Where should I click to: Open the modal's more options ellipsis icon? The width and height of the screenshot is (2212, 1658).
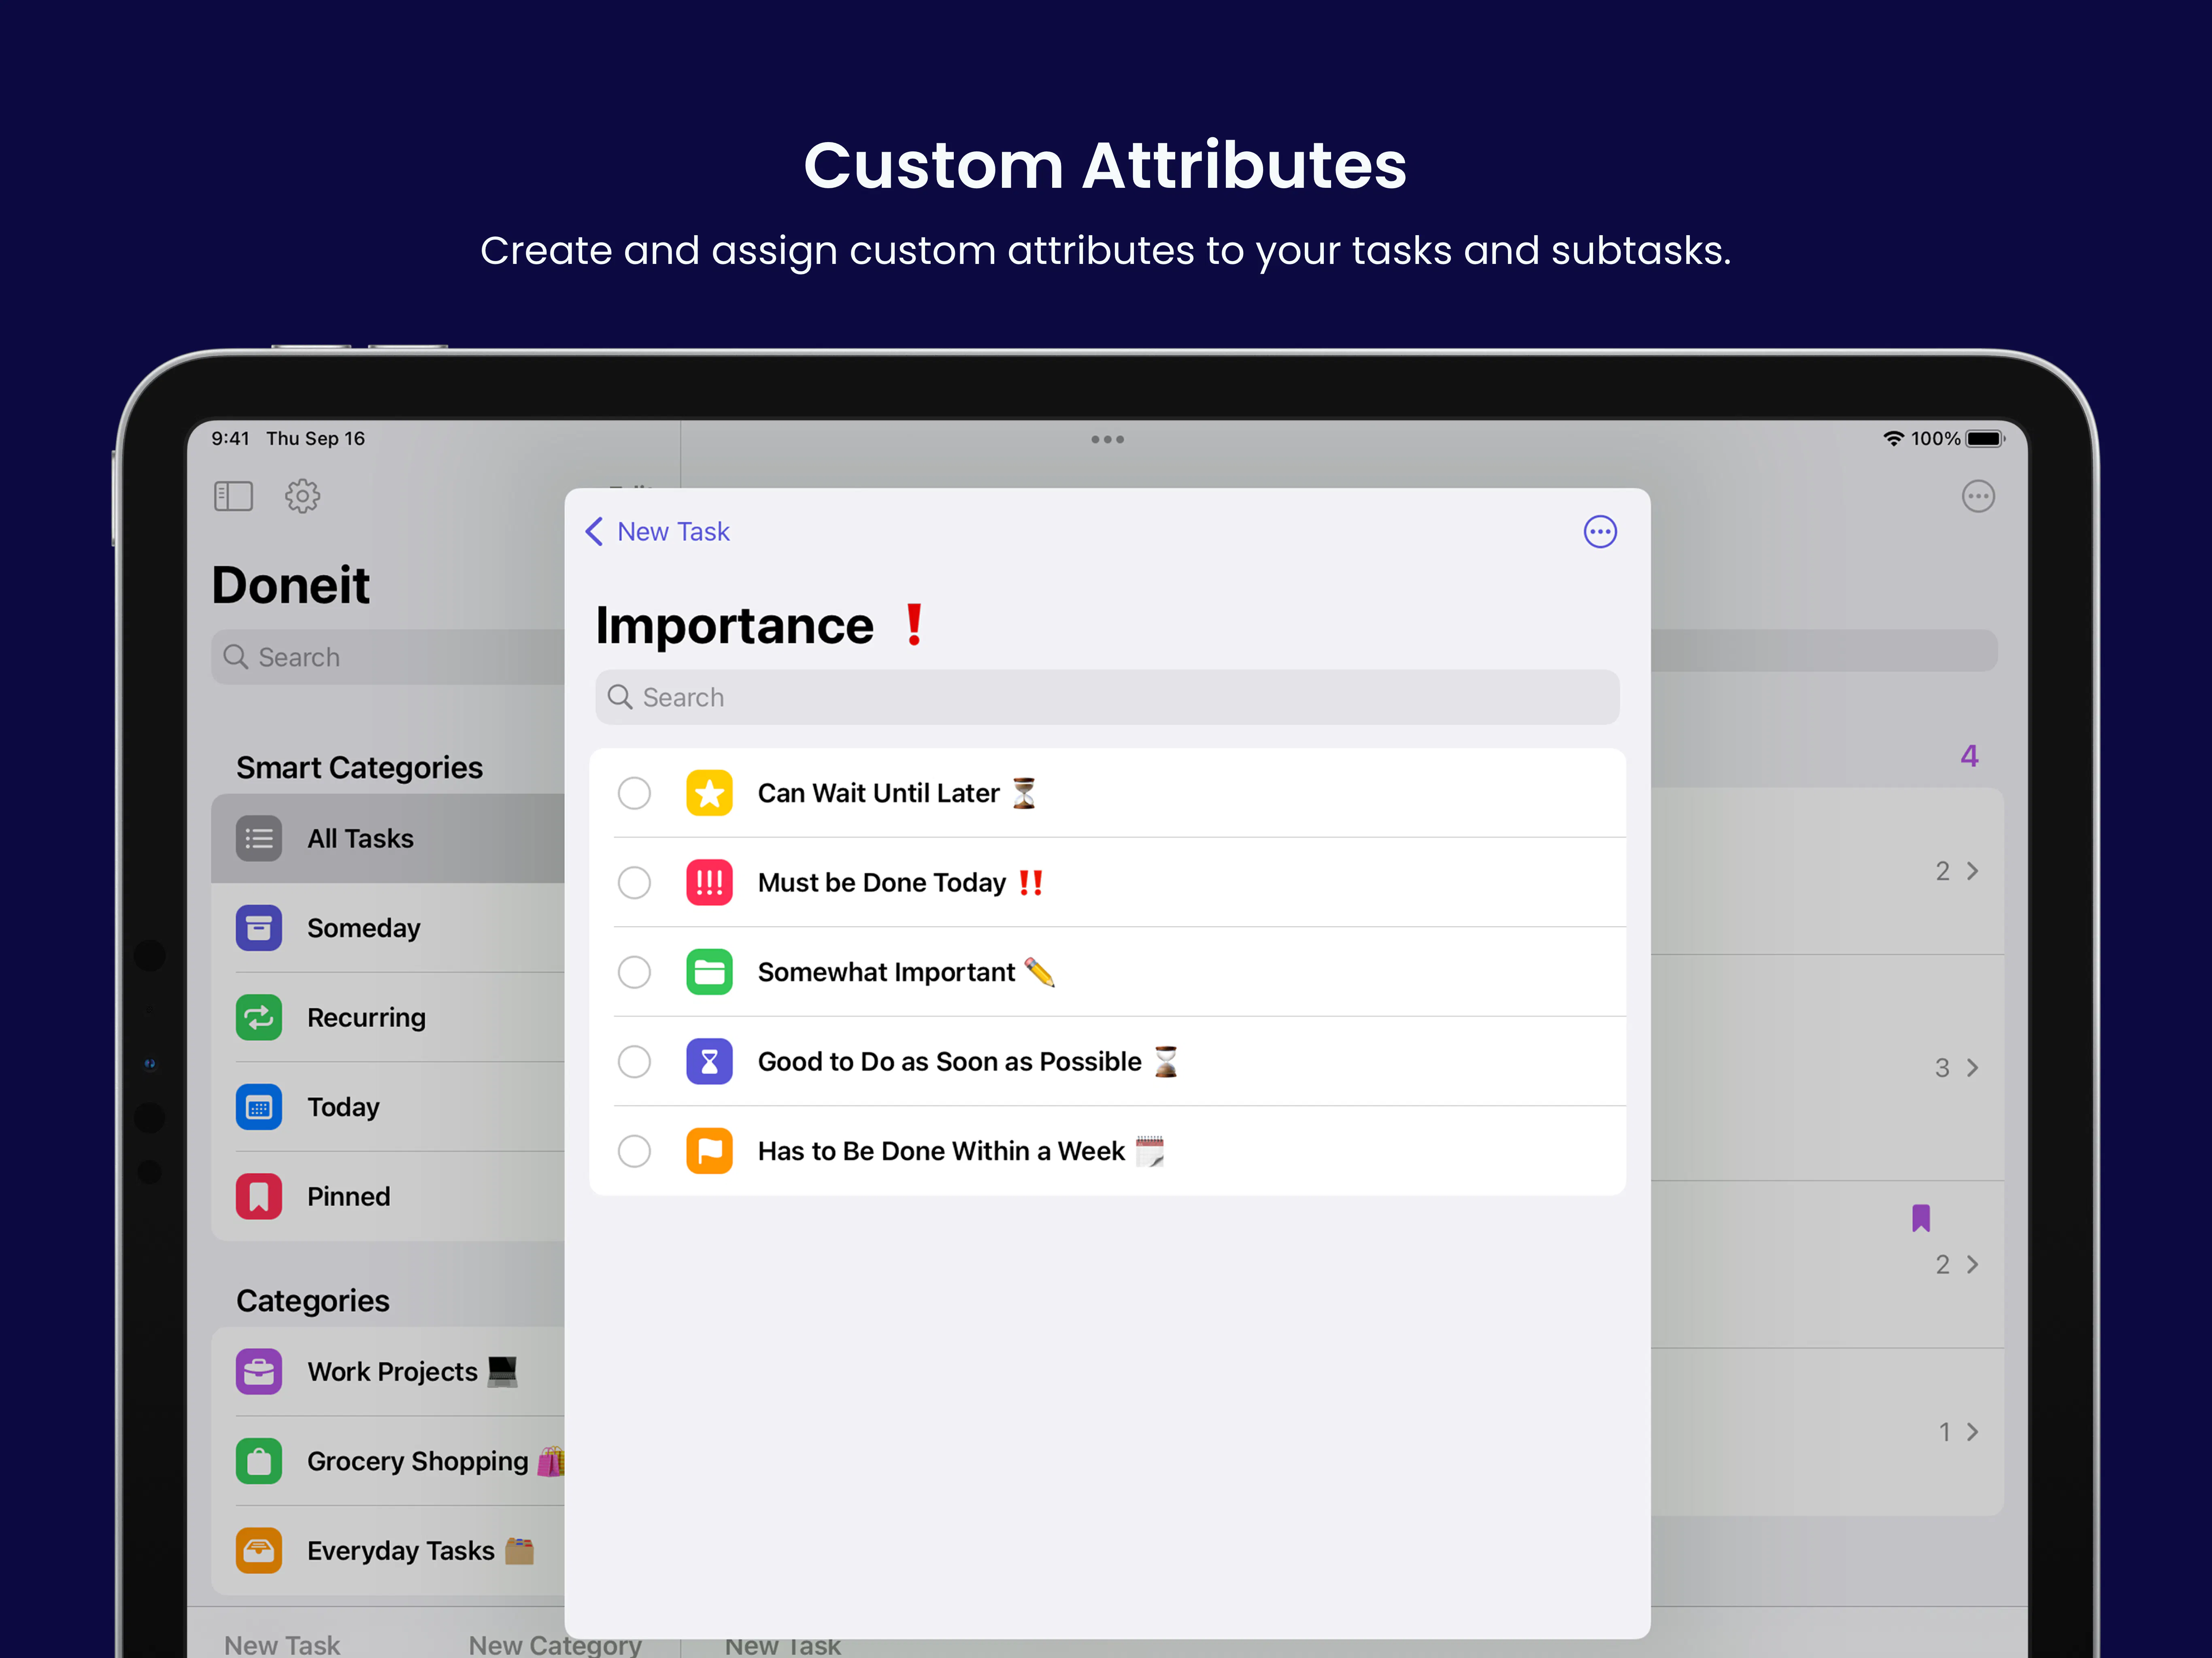pos(1599,532)
